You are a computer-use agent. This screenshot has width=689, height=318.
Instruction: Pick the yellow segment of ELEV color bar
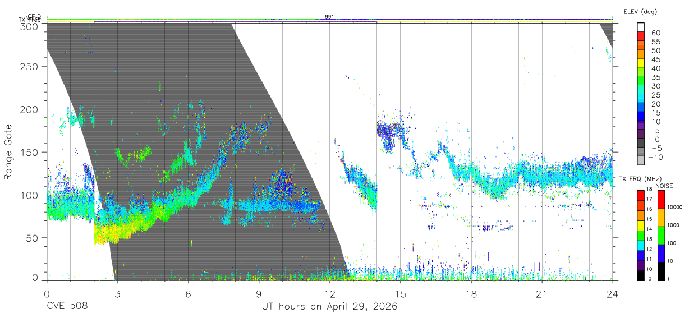click(641, 63)
